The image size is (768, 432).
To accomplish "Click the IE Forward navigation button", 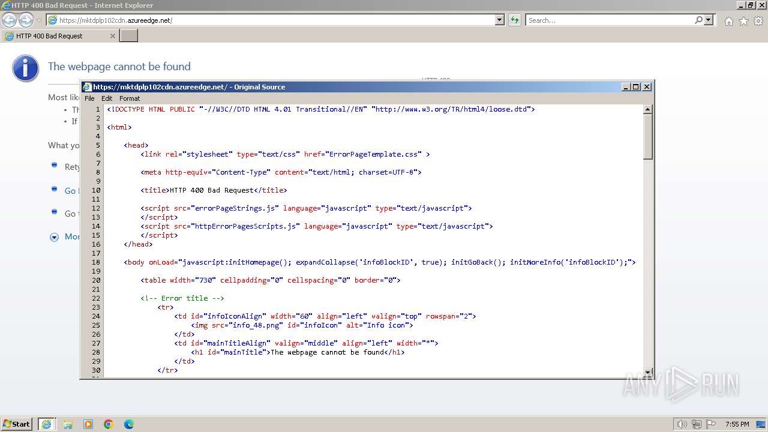I will [x=26, y=20].
